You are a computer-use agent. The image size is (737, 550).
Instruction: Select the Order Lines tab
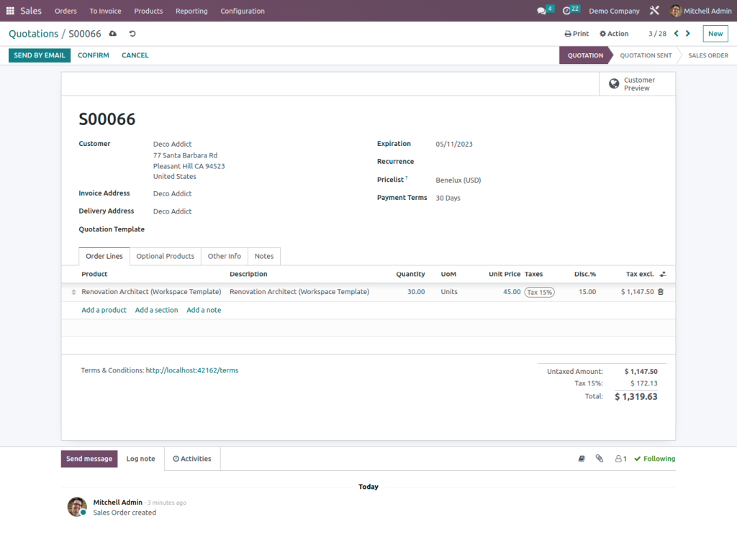104,256
